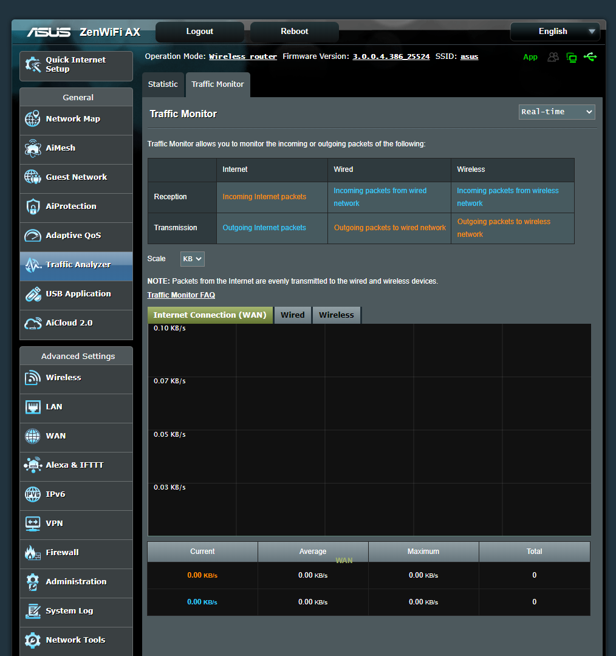Image resolution: width=616 pixels, height=656 pixels.
Task: Click the Network Map globe icon
Action: 33,119
